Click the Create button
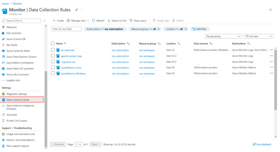This screenshot has height=152, width=280. tap(58, 21)
